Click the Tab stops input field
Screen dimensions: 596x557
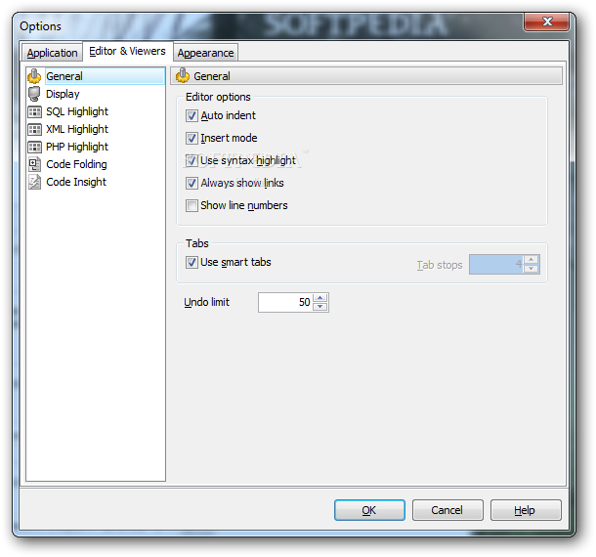pyautogui.click(x=496, y=264)
